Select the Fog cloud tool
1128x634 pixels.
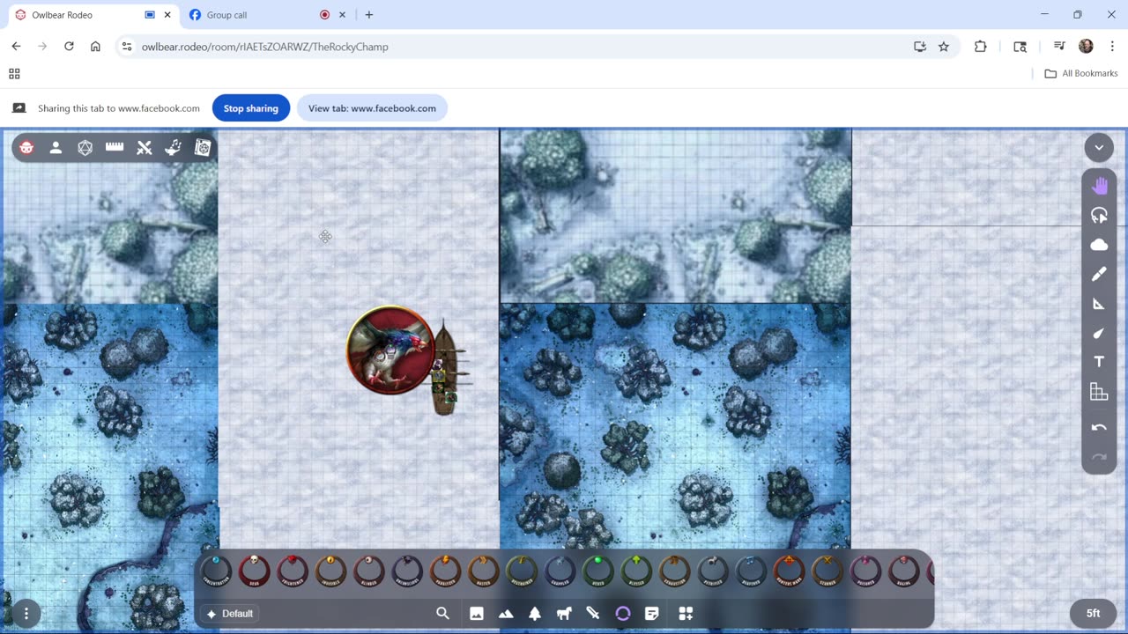(x=1099, y=245)
